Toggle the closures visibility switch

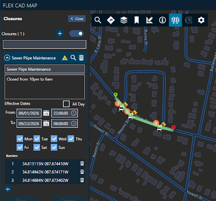(76, 34)
